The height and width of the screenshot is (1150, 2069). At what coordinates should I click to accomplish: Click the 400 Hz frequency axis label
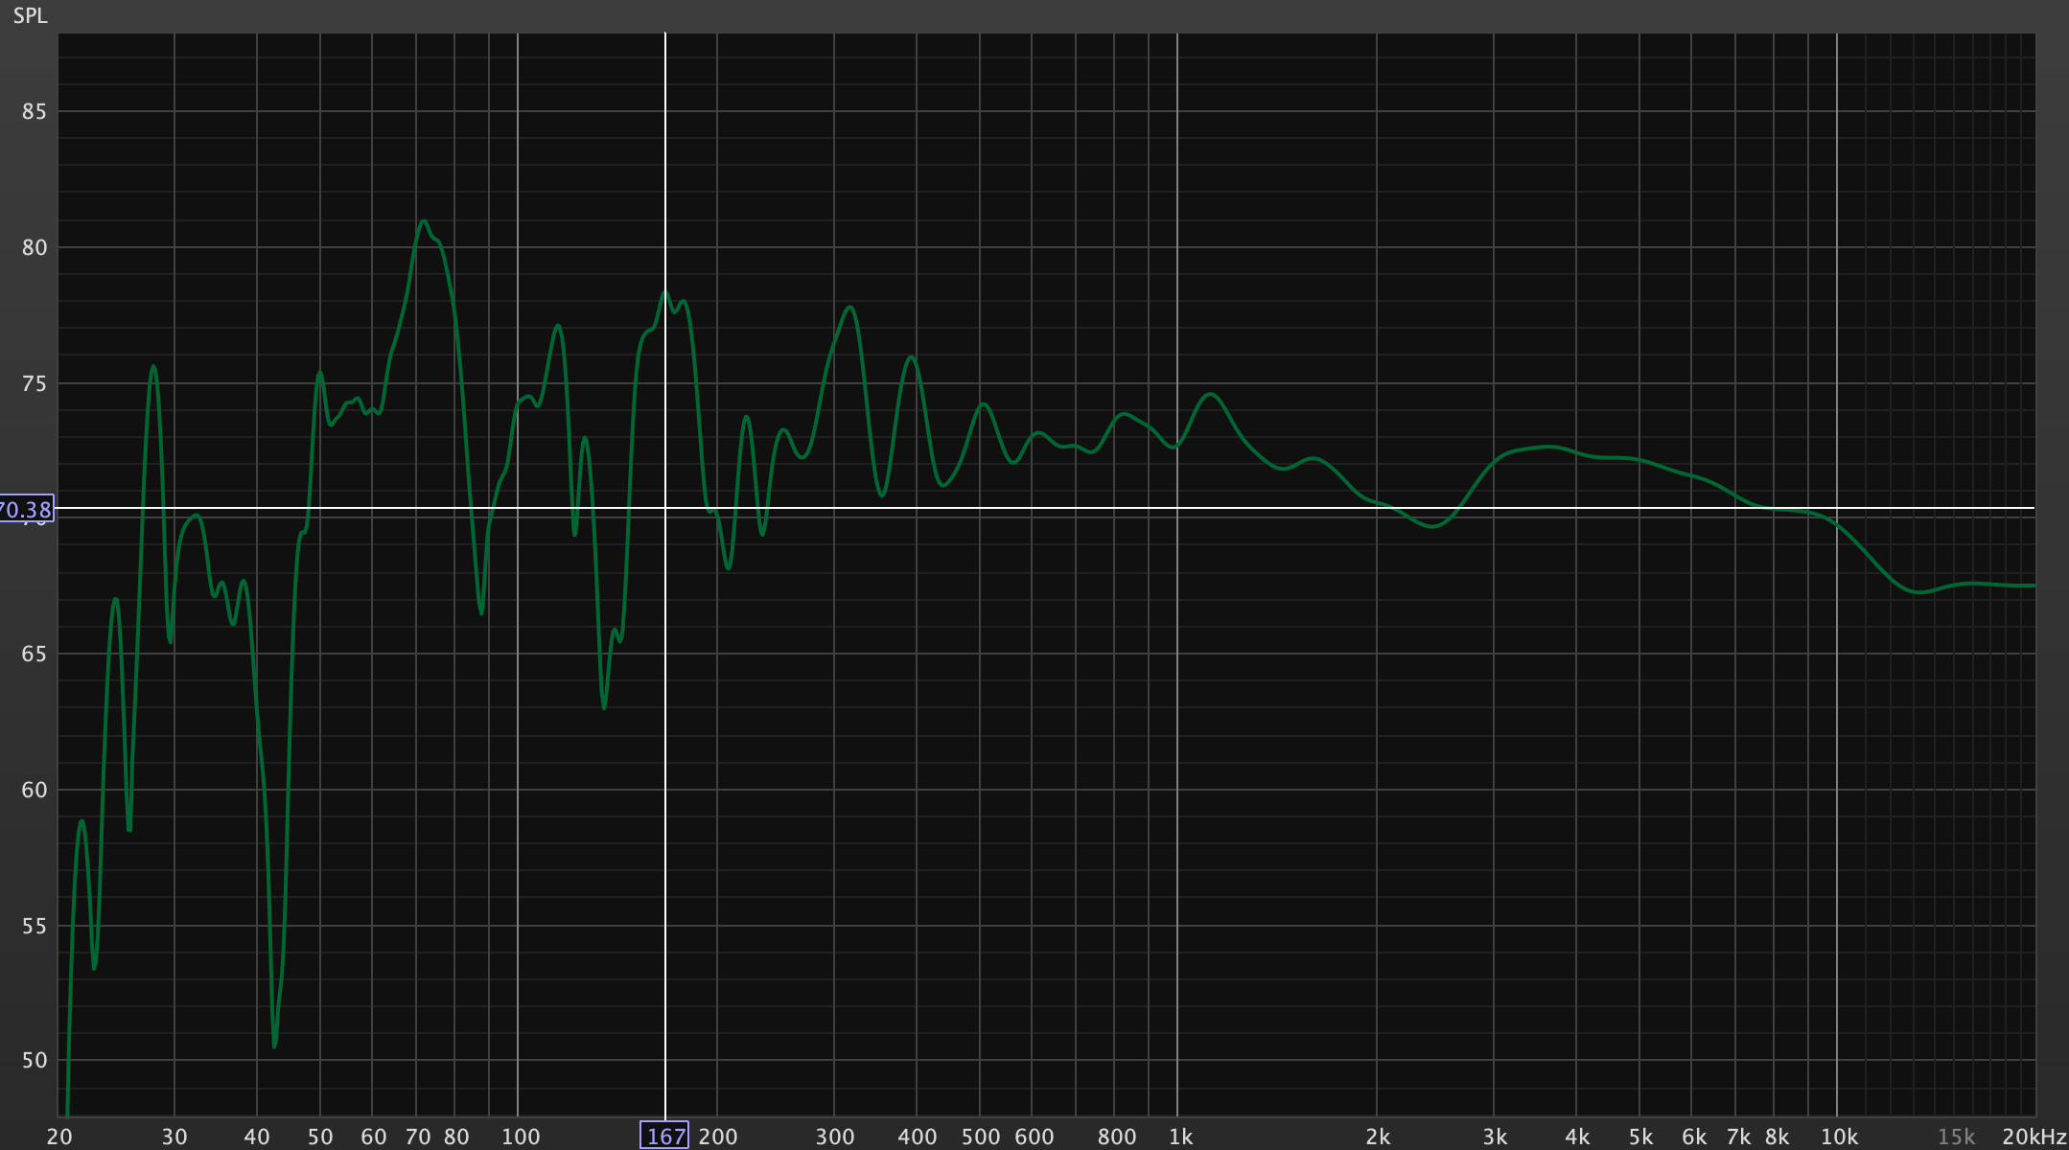917,1138
